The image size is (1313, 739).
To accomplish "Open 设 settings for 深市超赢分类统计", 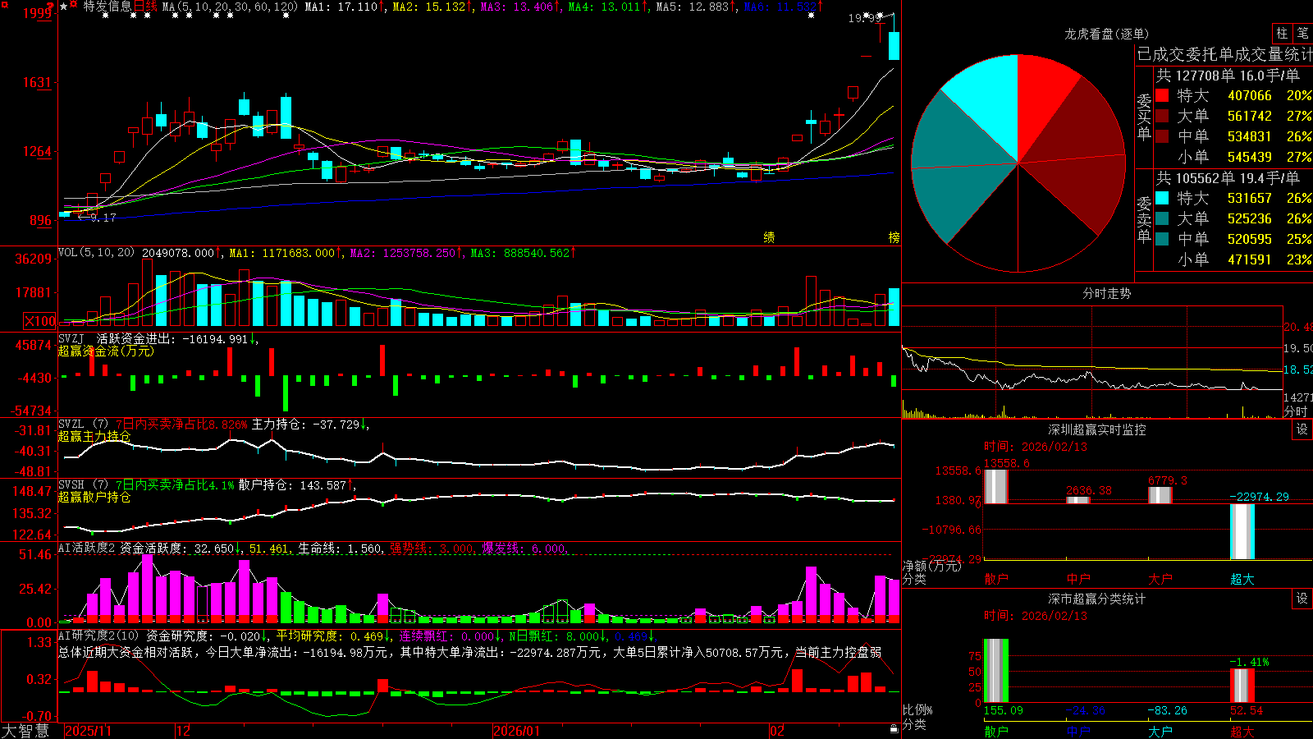I will pos(1302,599).
